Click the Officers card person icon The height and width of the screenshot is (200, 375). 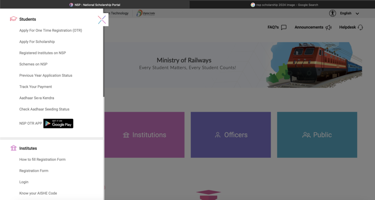pyautogui.click(x=218, y=135)
